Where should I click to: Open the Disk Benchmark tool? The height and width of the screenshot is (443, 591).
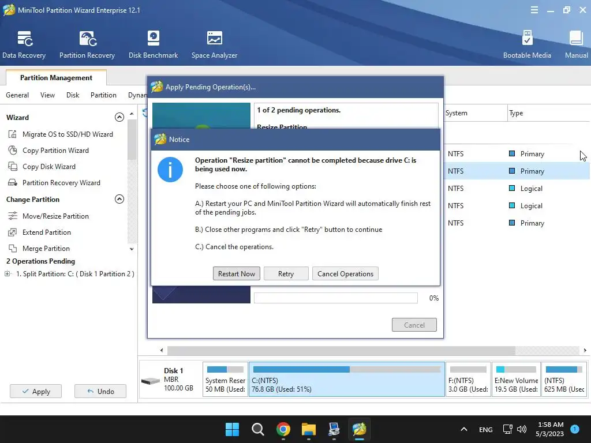153,45
